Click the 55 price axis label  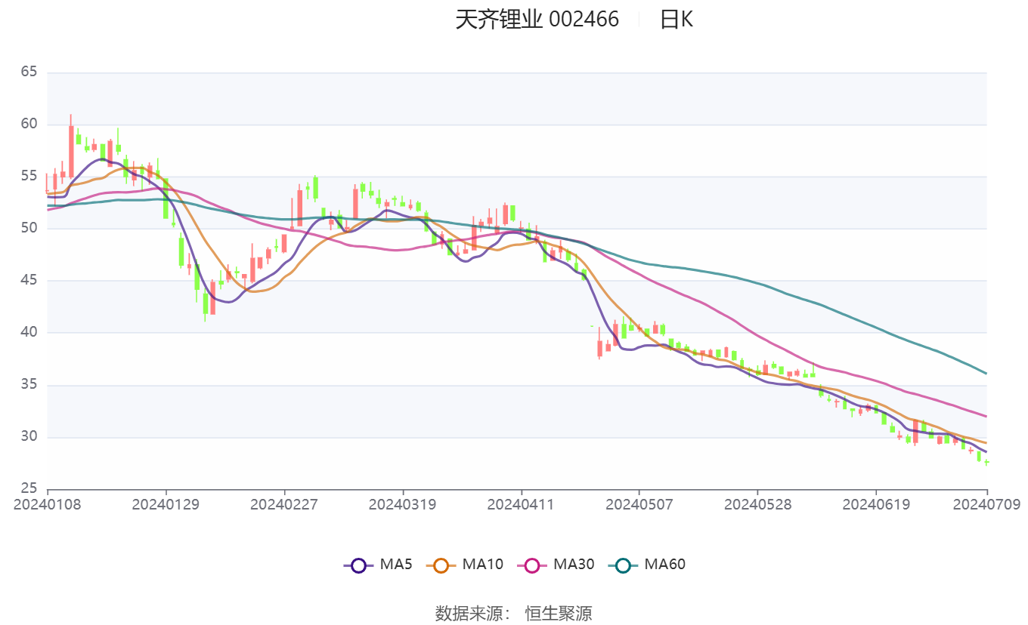coord(29,176)
